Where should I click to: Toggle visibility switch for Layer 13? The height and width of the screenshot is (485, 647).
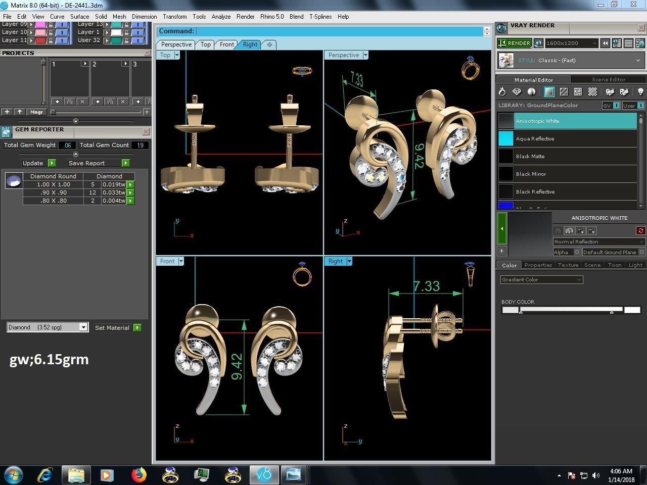[137, 24]
